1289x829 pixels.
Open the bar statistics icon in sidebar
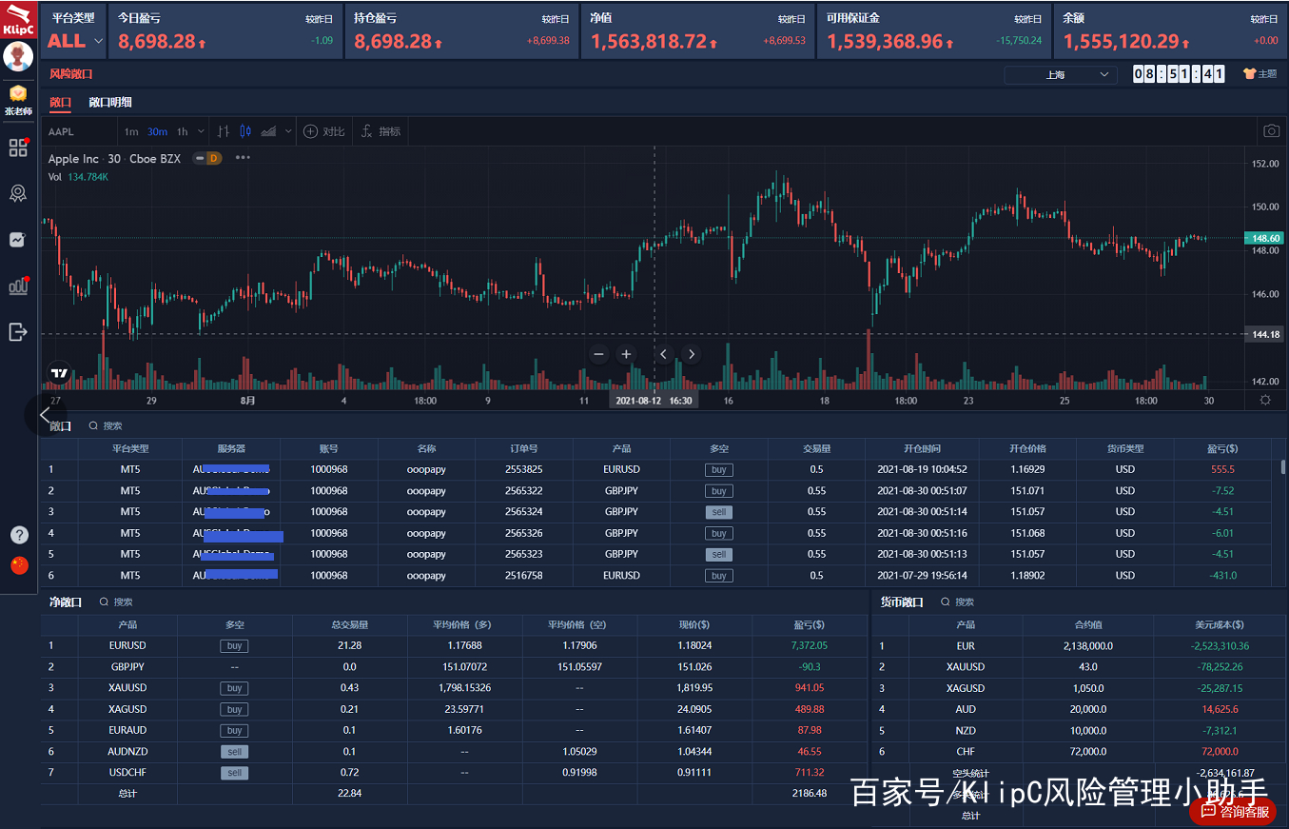18,286
